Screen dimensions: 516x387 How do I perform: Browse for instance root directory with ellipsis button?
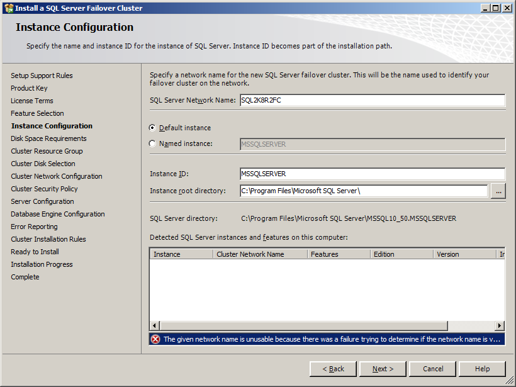point(498,191)
